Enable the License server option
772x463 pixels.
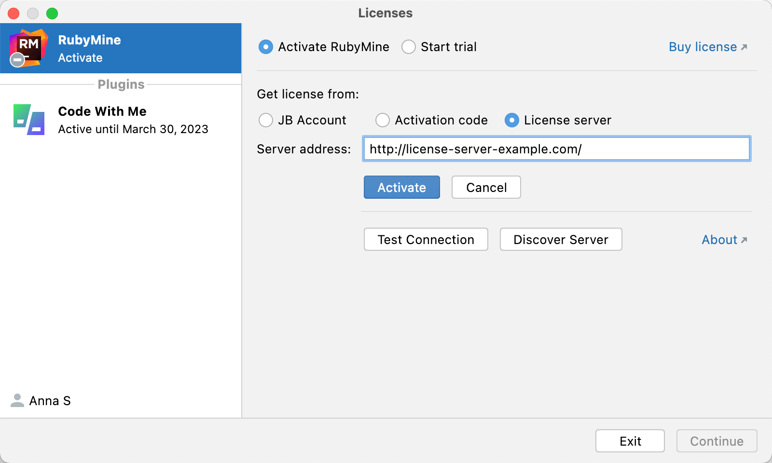pos(511,120)
